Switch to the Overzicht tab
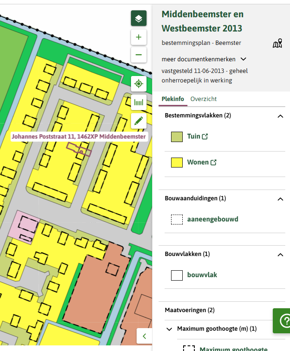The height and width of the screenshot is (351, 290). coord(203,99)
